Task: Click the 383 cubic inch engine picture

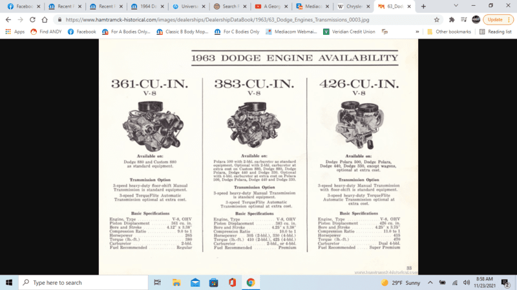Action: click(254, 125)
